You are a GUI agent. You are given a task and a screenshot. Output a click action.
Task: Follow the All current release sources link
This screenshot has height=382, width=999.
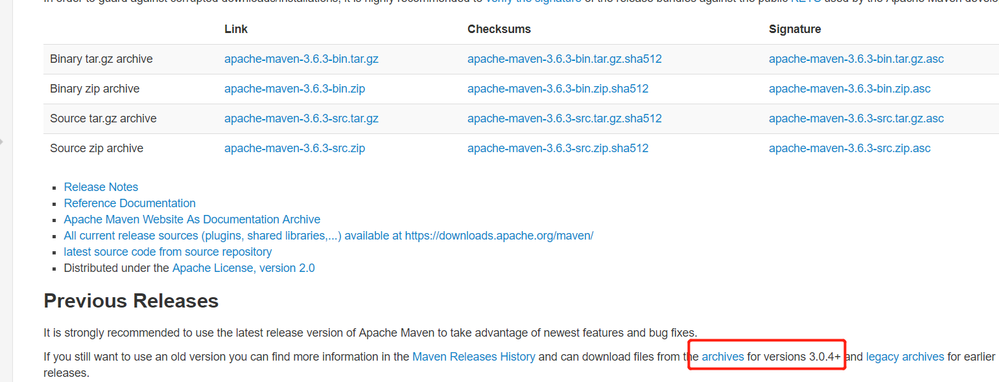point(329,236)
